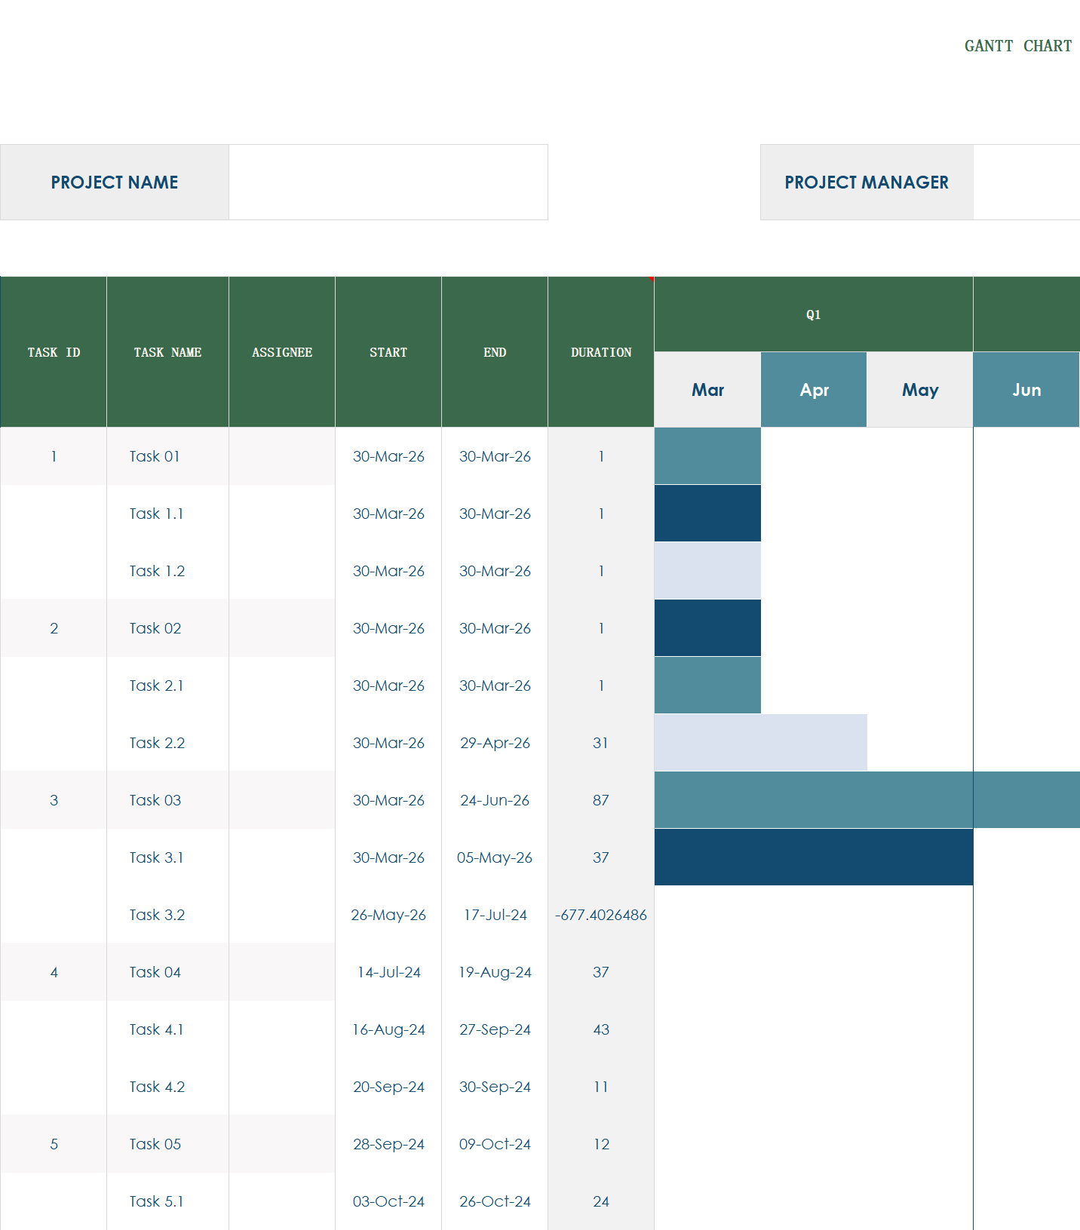Click the duration value 43 for Task 4.1
This screenshot has height=1230, width=1080.
click(601, 1029)
